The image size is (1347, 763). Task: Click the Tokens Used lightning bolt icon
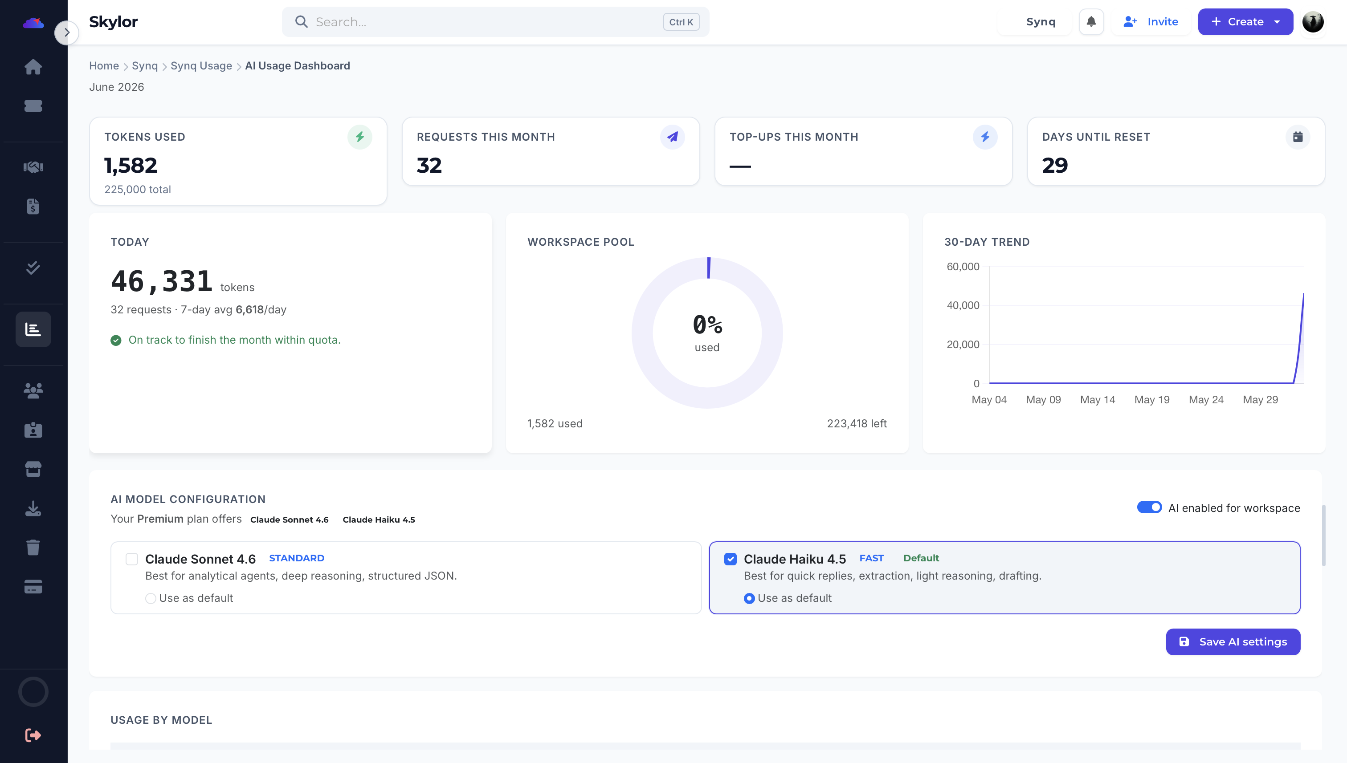point(359,137)
